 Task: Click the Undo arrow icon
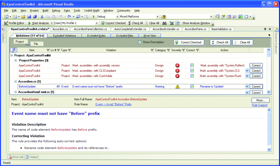61,16
